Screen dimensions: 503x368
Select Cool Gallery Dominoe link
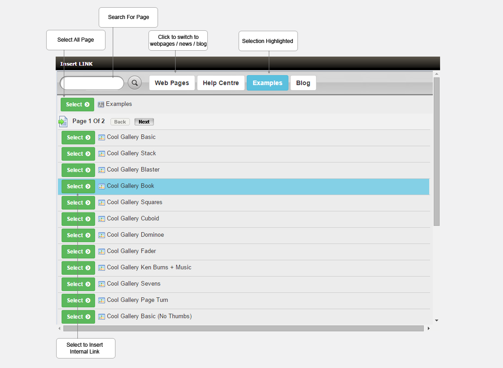[x=78, y=235]
